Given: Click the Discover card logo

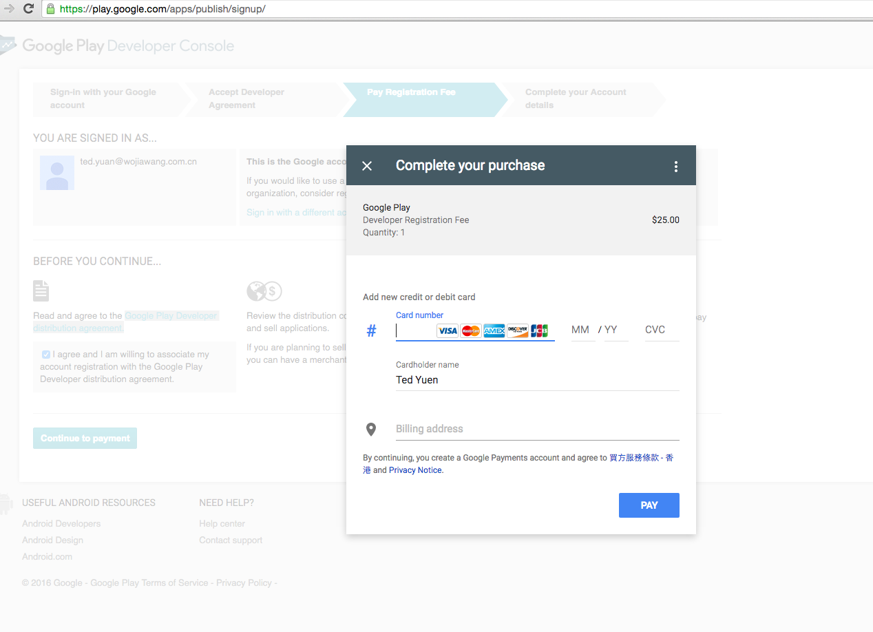Looking at the screenshot, I should coord(518,331).
